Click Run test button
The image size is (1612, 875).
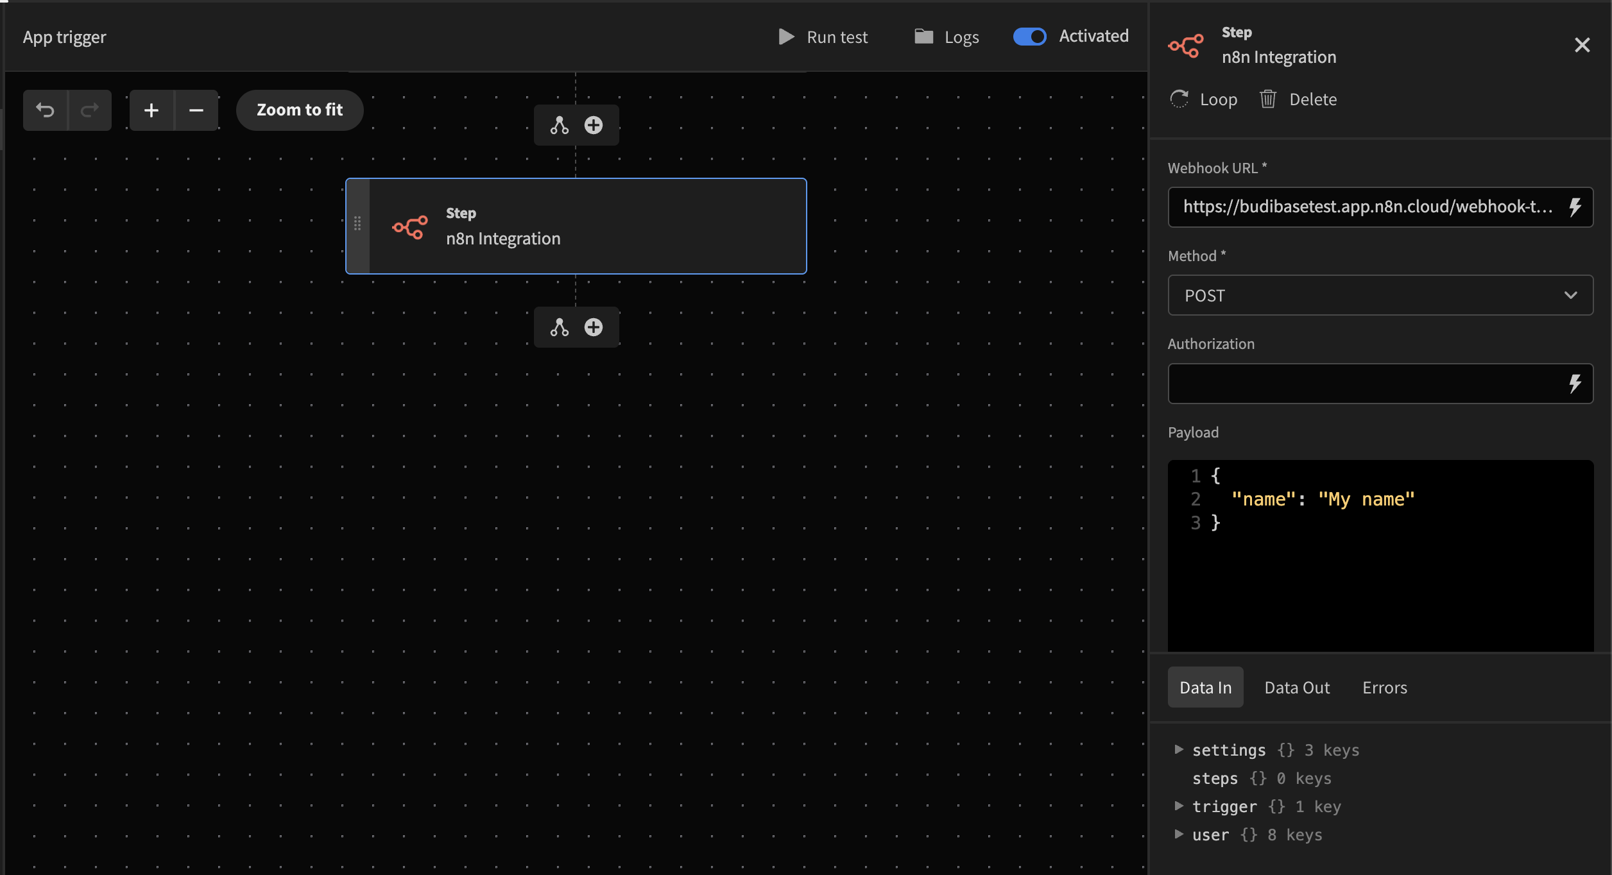coord(823,37)
